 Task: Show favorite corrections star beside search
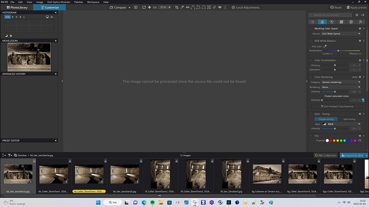click(x=357, y=15)
